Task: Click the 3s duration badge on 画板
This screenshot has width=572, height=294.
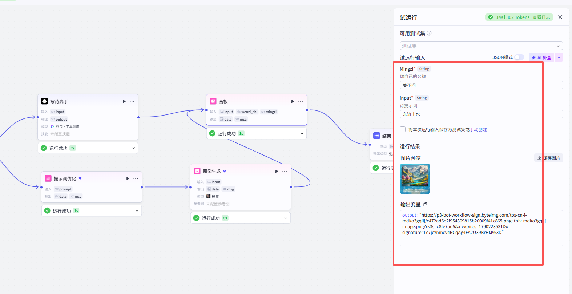Action: tap(241, 133)
